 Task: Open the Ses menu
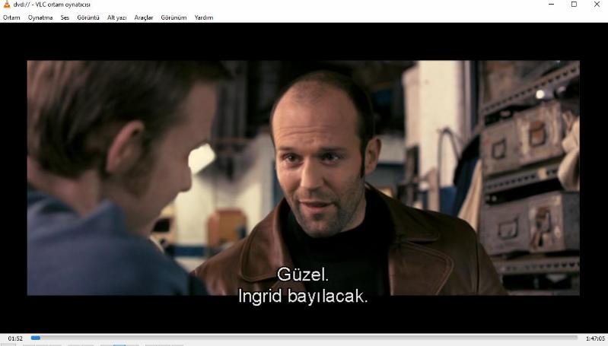65,17
